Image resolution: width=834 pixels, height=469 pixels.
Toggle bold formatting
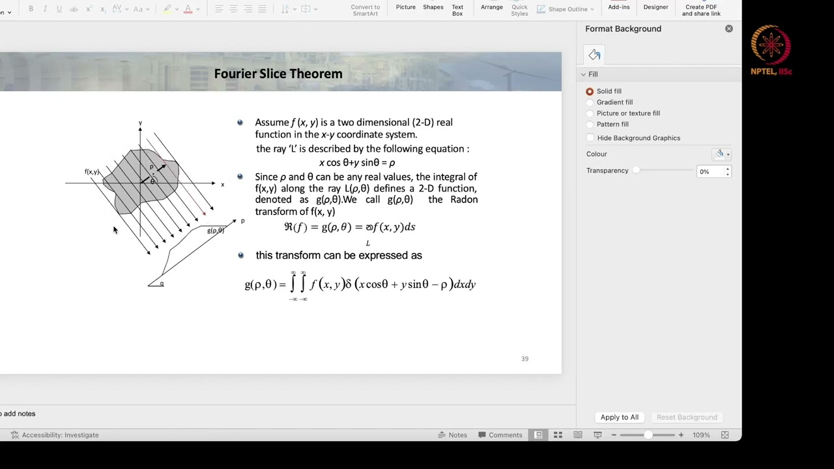[x=31, y=9]
